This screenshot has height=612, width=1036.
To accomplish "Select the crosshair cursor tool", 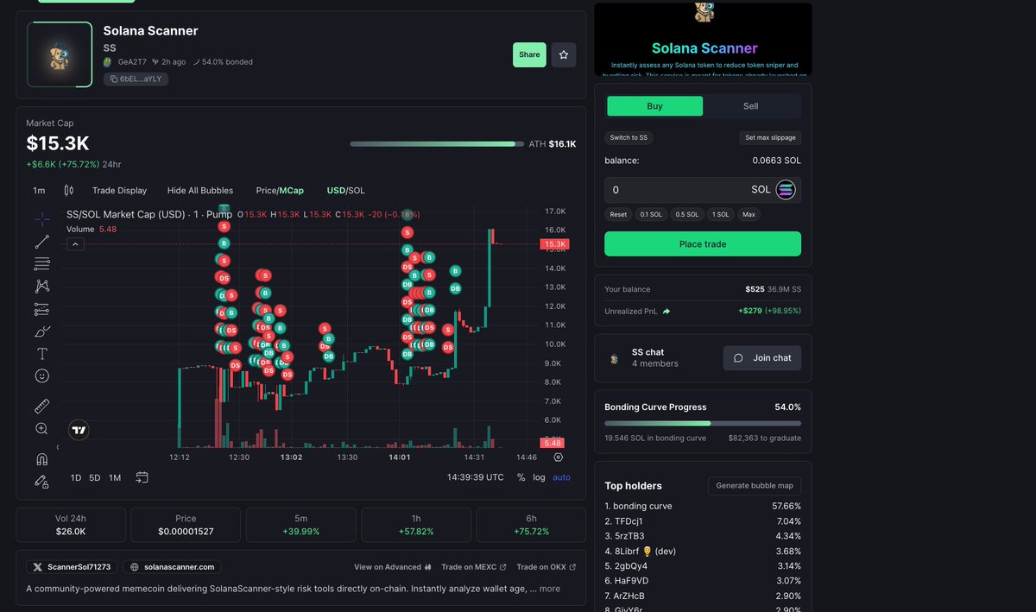I will point(41,219).
